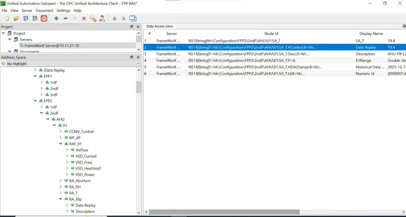The width and height of the screenshot is (406, 217).
Task: Select the VSD_Current tree node
Action: pos(86,156)
